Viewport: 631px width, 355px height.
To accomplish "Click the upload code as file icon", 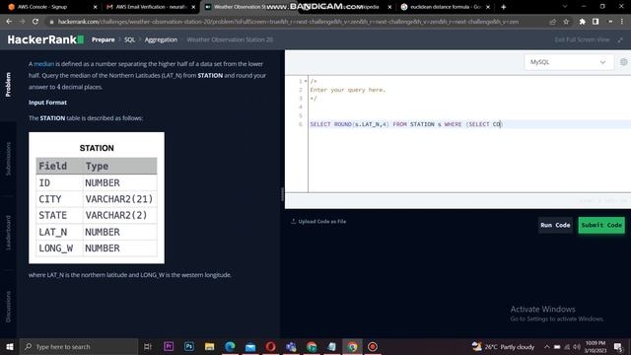I will coord(294,221).
